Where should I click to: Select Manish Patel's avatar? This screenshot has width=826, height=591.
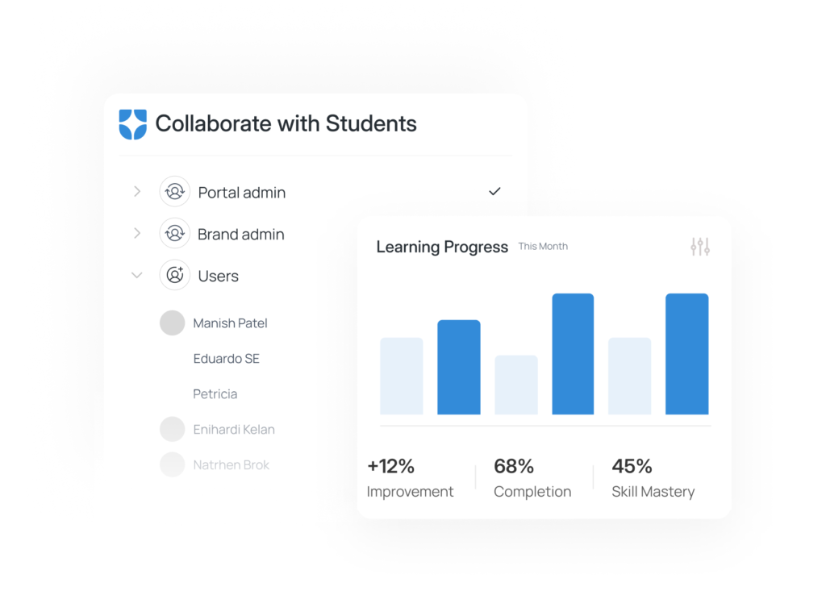(173, 323)
